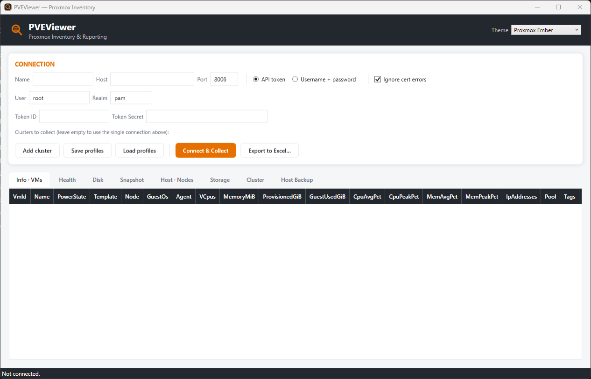Click the CpuPeakPct column header
Image resolution: width=591 pixels, height=379 pixels.
(x=404, y=196)
